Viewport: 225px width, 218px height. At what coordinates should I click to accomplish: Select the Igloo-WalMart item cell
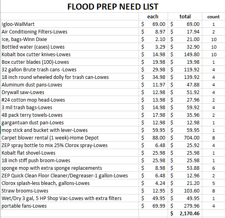coord(70,24)
